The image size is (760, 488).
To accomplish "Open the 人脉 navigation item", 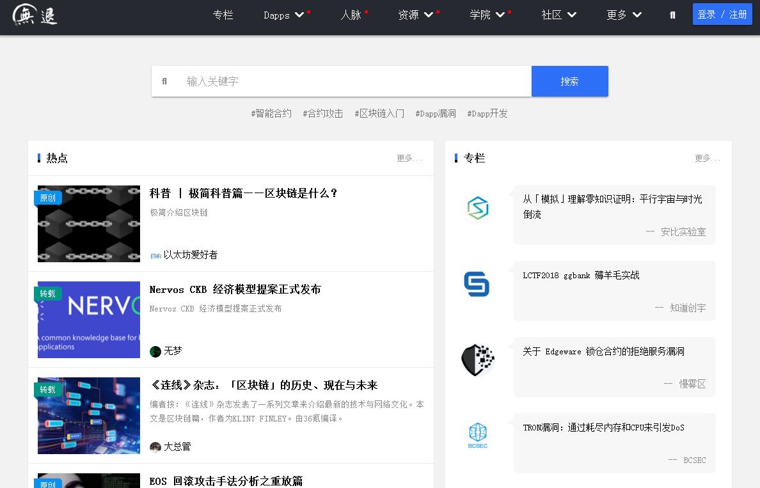I will pyautogui.click(x=351, y=15).
